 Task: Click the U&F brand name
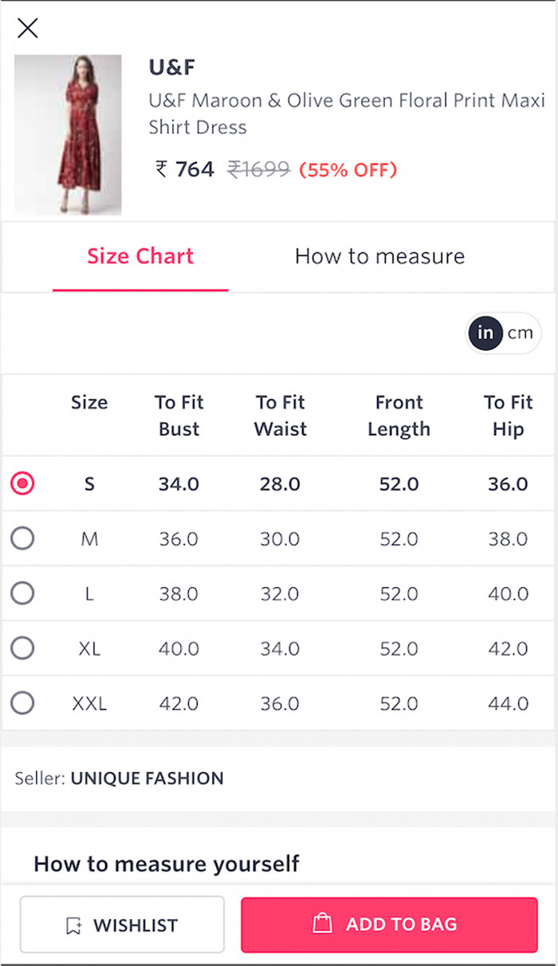point(172,68)
